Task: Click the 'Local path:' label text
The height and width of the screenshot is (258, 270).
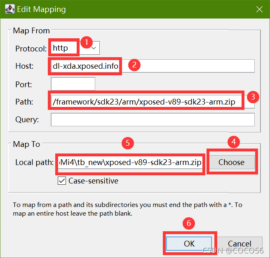Action: 35,162
